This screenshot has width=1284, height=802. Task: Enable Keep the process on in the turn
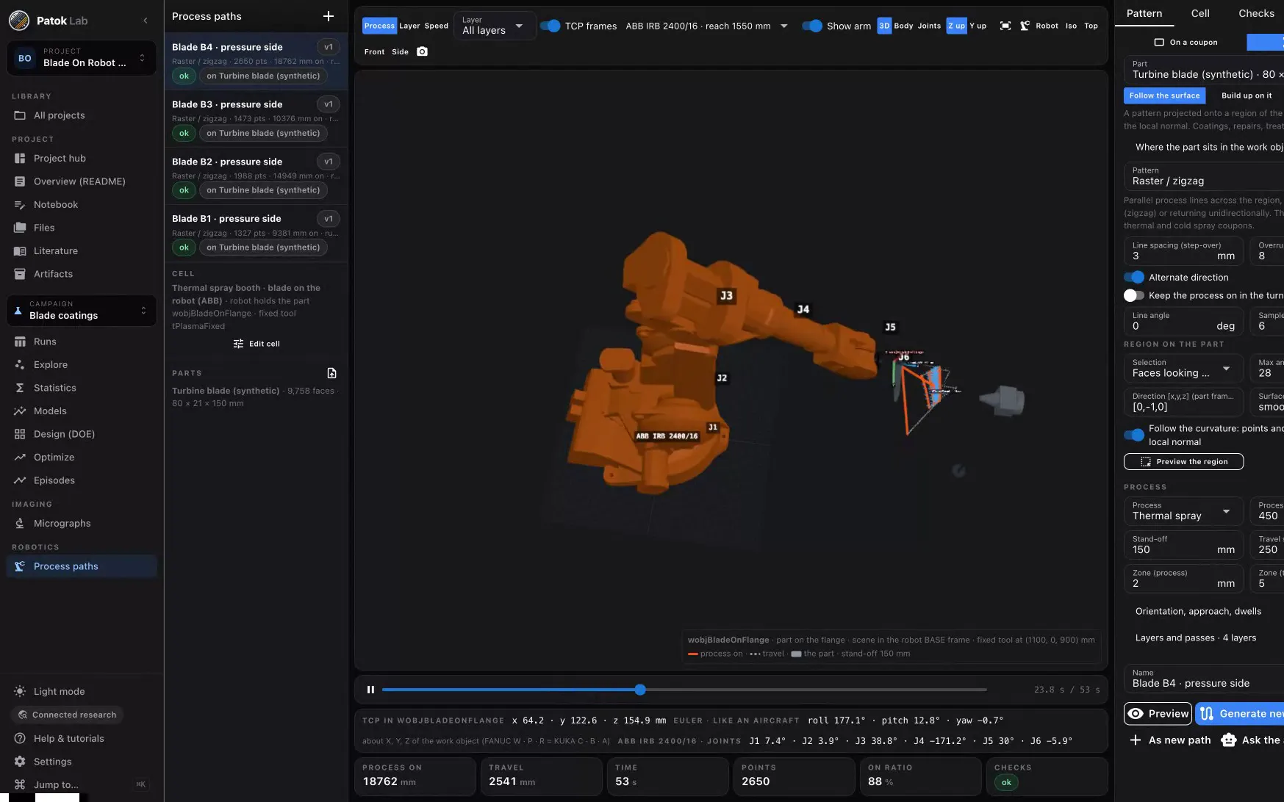pos(1134,295)
